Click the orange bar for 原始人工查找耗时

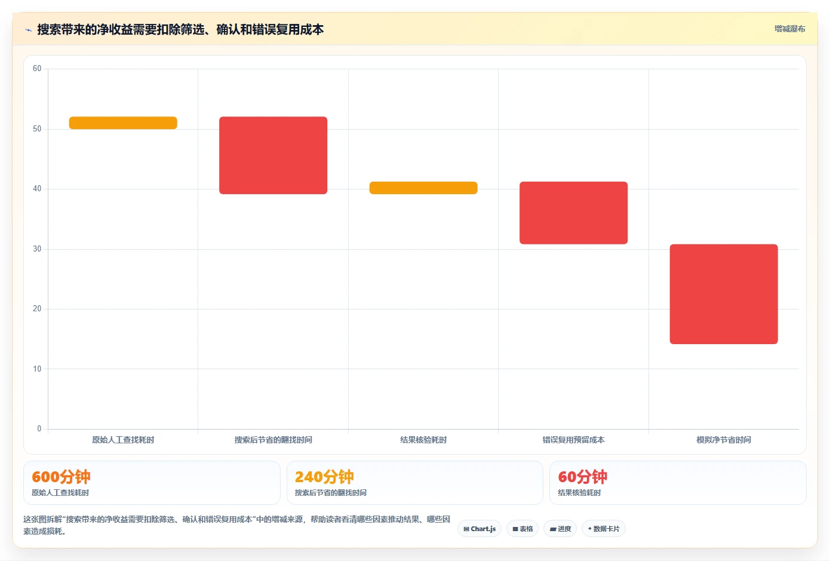(123, 123)
